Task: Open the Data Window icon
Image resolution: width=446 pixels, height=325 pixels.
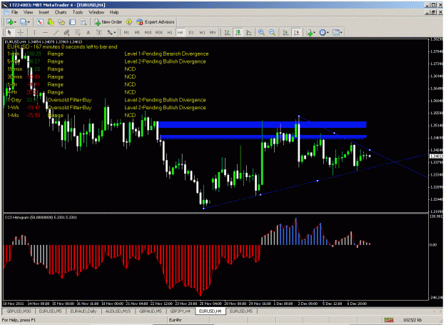Action: point(51,22)
